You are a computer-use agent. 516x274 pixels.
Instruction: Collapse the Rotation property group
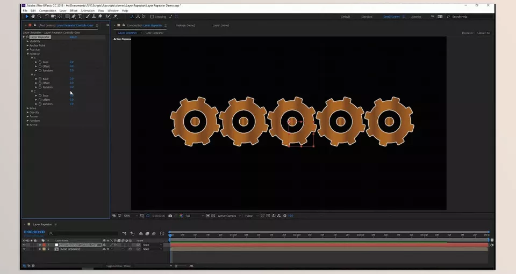pos(27,54)
